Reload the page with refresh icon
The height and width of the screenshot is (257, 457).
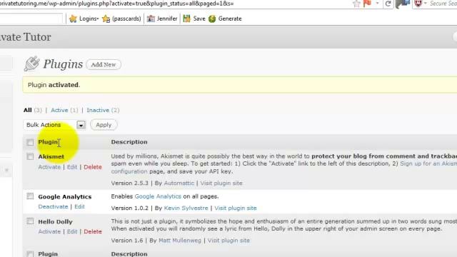coord(388,4)
